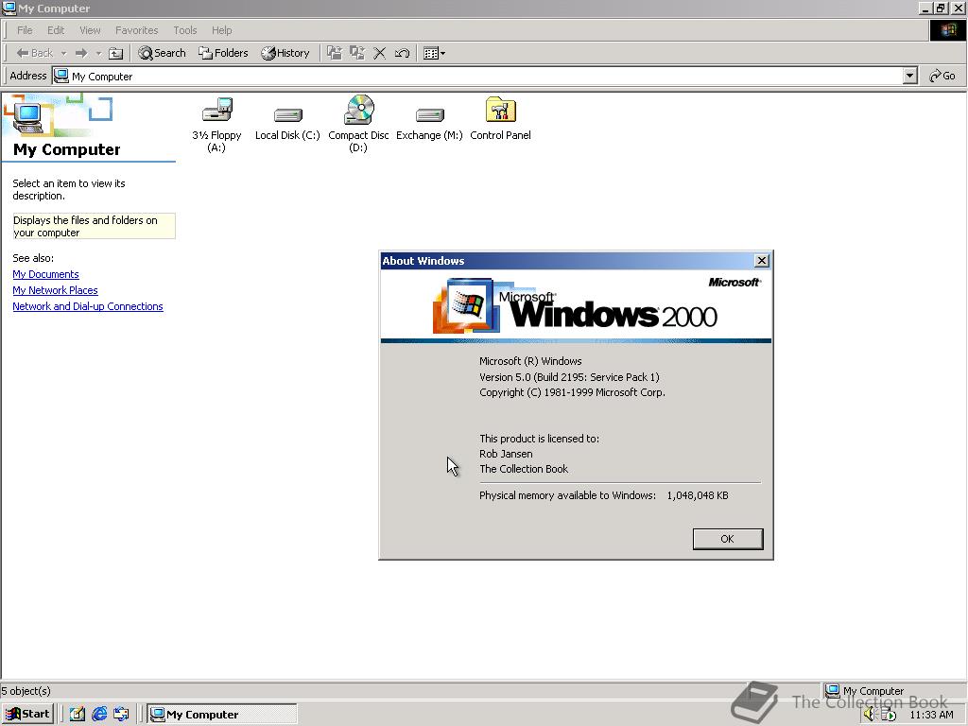Select the Exchange (M:) drive icon
Screen dimensions: 968x726
pos(430,123)
